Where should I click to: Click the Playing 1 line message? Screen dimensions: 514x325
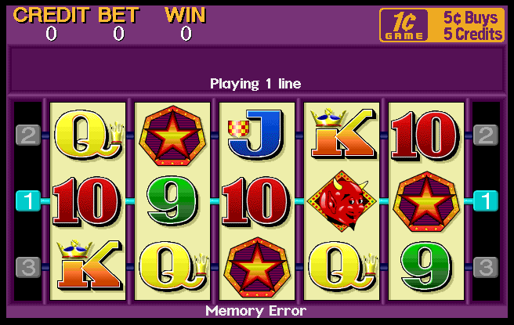tap(255, 84)
